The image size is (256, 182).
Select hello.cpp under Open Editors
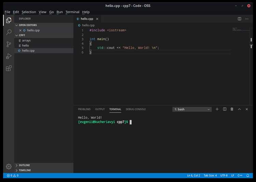[x=44, y=30]
